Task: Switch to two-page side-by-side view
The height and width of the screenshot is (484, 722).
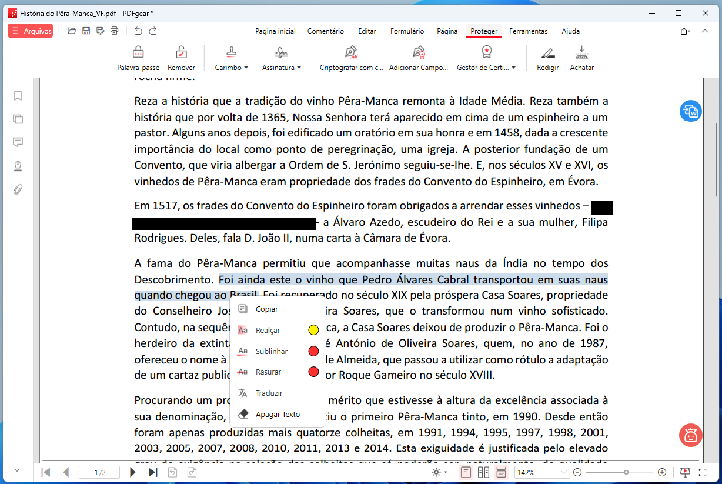Action: pos(483,472)
